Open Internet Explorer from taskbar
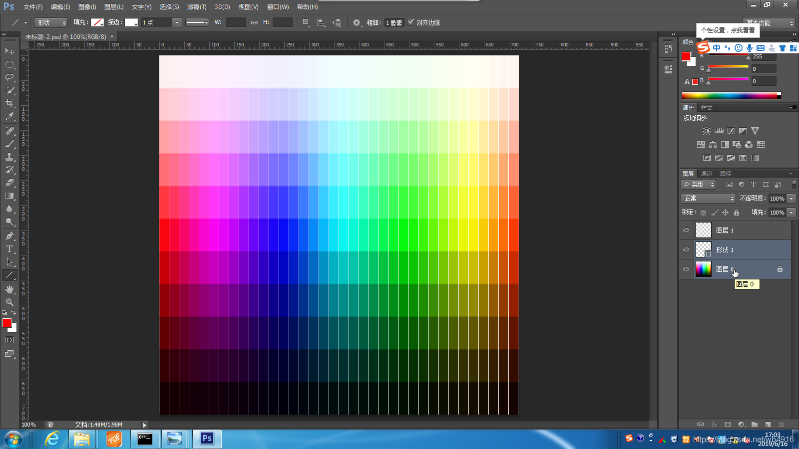The height and width of the screenshot is (449, 799). (x=52, y=439)
